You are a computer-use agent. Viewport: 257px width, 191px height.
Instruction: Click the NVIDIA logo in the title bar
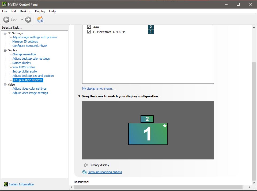(4, 4)
